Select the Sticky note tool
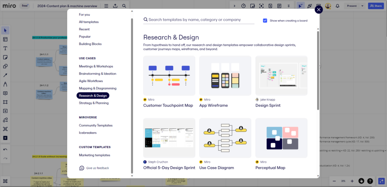This screenshot has width=387, height=187. coord(5,57)
